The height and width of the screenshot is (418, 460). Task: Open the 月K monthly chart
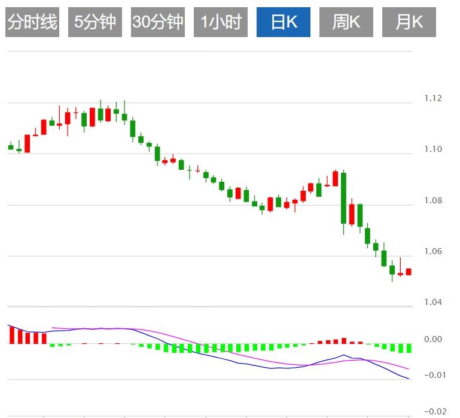pyautogui.click(x=409, y=23)
